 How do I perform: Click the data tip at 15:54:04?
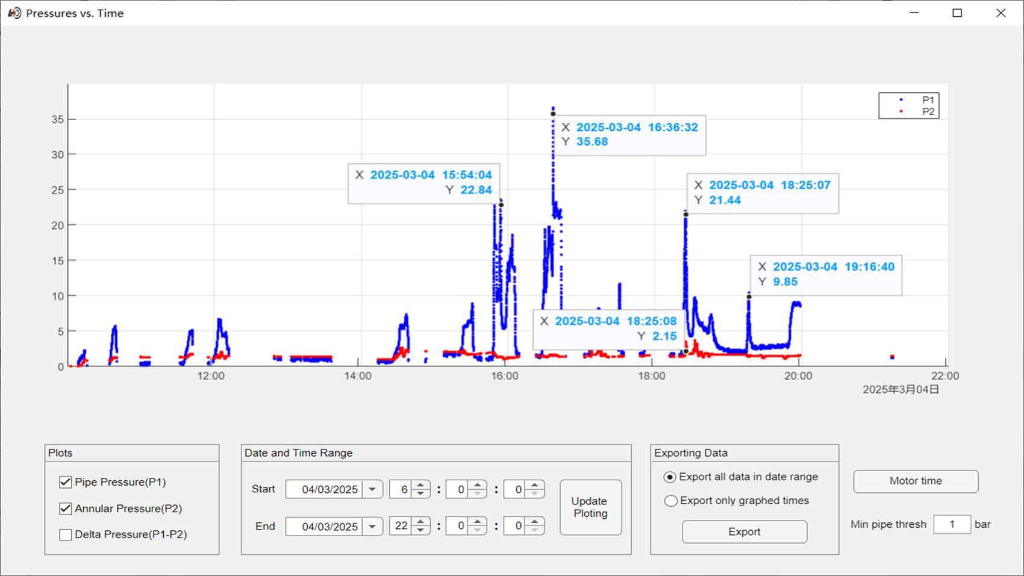tap(424, 183)
